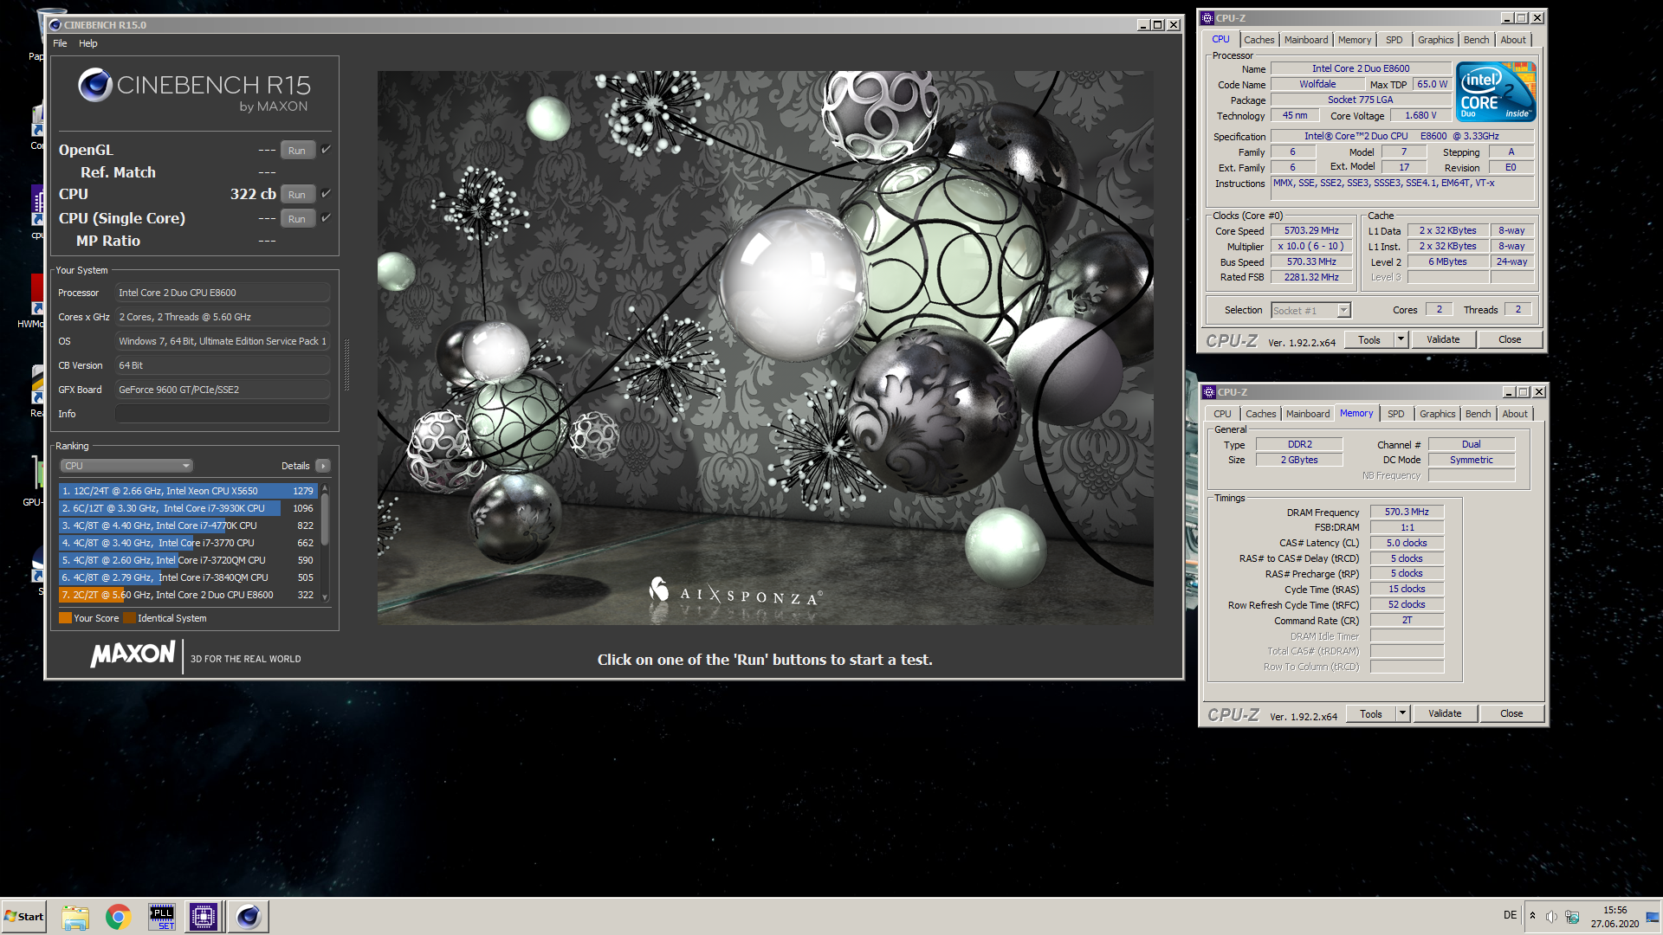Click Validate in upper CPU-Z window

(1443, 339)
